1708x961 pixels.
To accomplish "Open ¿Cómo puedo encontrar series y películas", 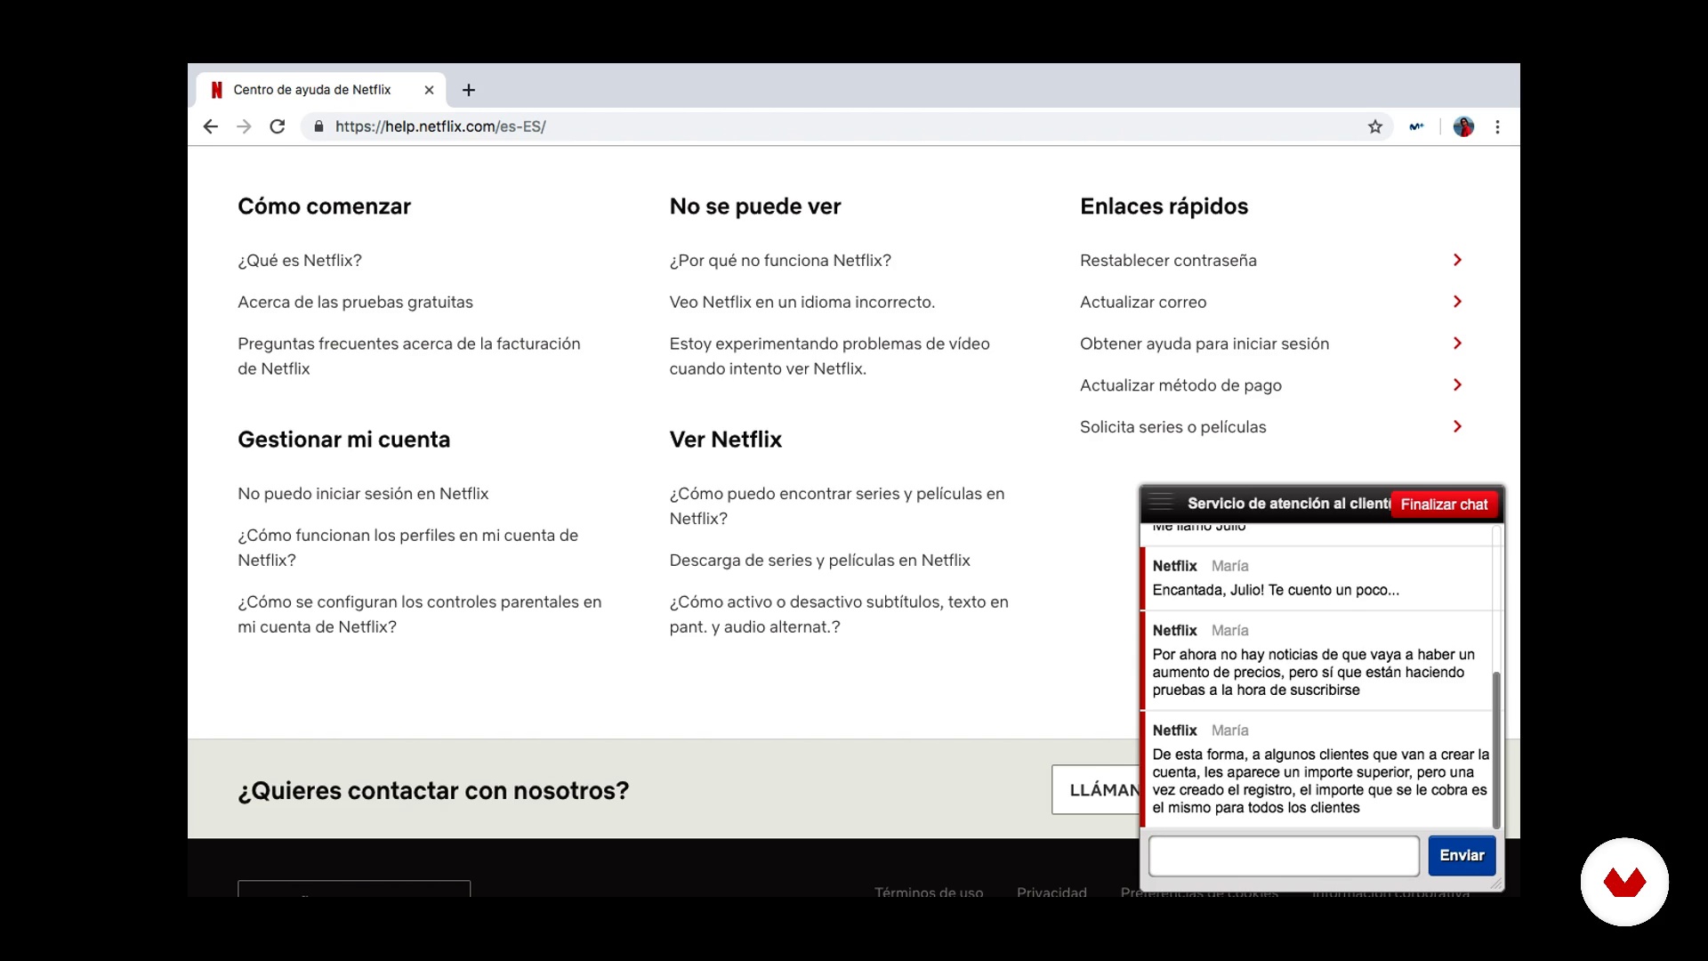I will click(837, 505).
